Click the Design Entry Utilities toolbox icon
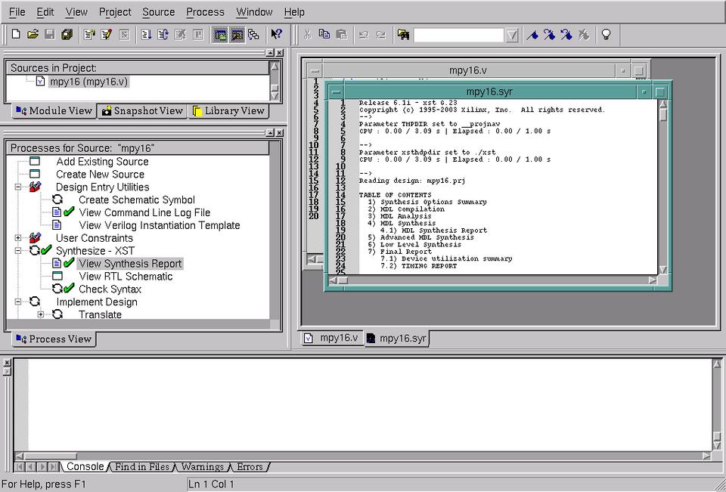 [35, 187]
